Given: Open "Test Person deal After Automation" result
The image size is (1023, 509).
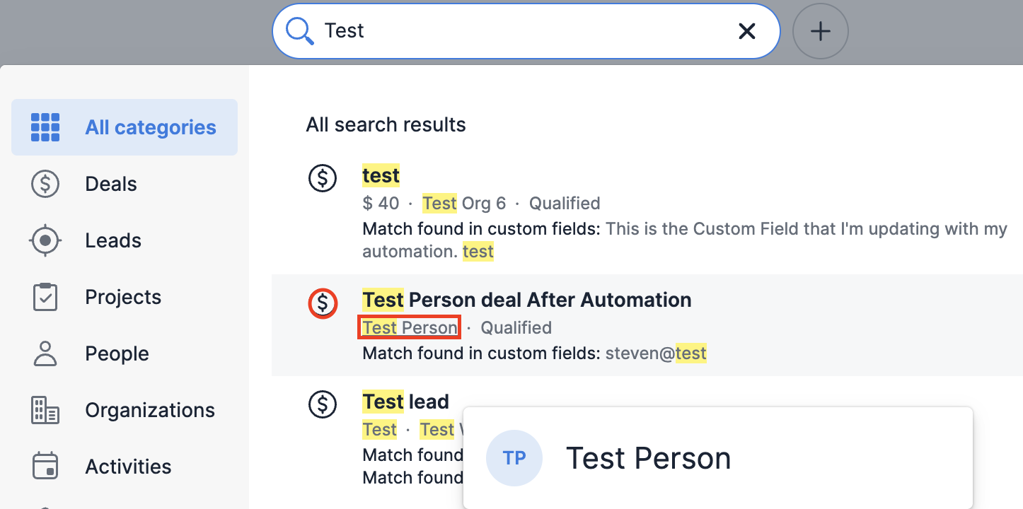Looking at the screenshot, I should pos(526,300).
